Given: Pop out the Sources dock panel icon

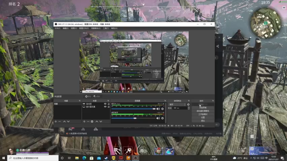Looking at the screenshot, I should click(x=108, y=101).
